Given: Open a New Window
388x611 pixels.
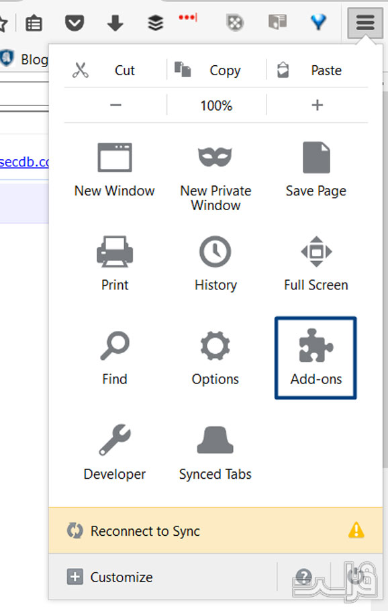Looking at the screenshot, I should 115,169.
